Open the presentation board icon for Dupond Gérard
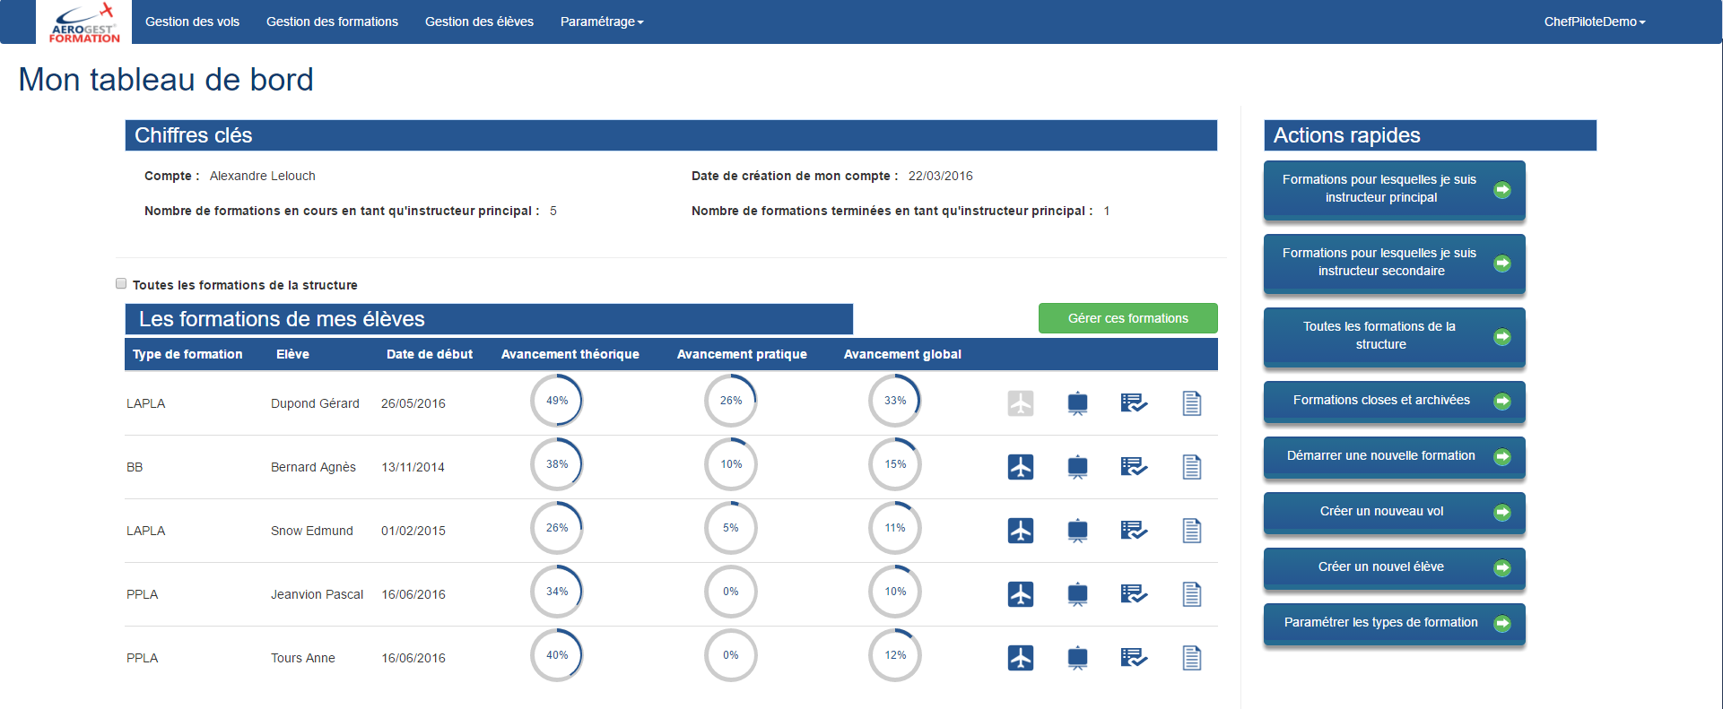This screenshot has width=1723, height=709. 1078,404
